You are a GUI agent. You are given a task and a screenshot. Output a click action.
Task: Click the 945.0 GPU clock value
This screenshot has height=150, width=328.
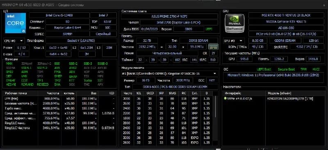click(x=244, y=59)
